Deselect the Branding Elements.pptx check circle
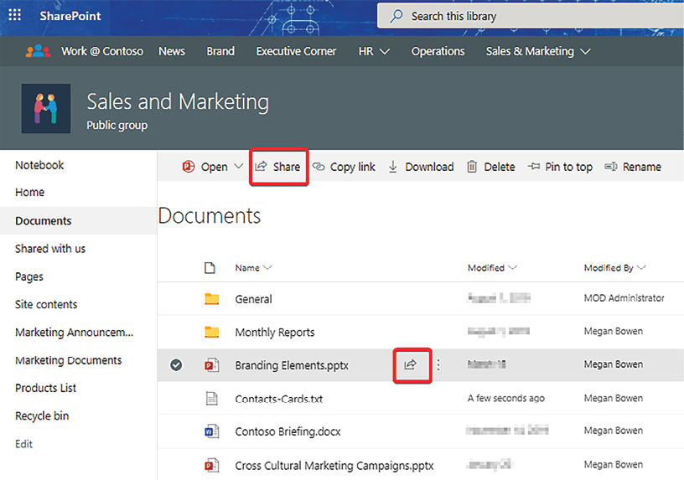The width and height of the screenshot is (684, 480). pos(176,365)
